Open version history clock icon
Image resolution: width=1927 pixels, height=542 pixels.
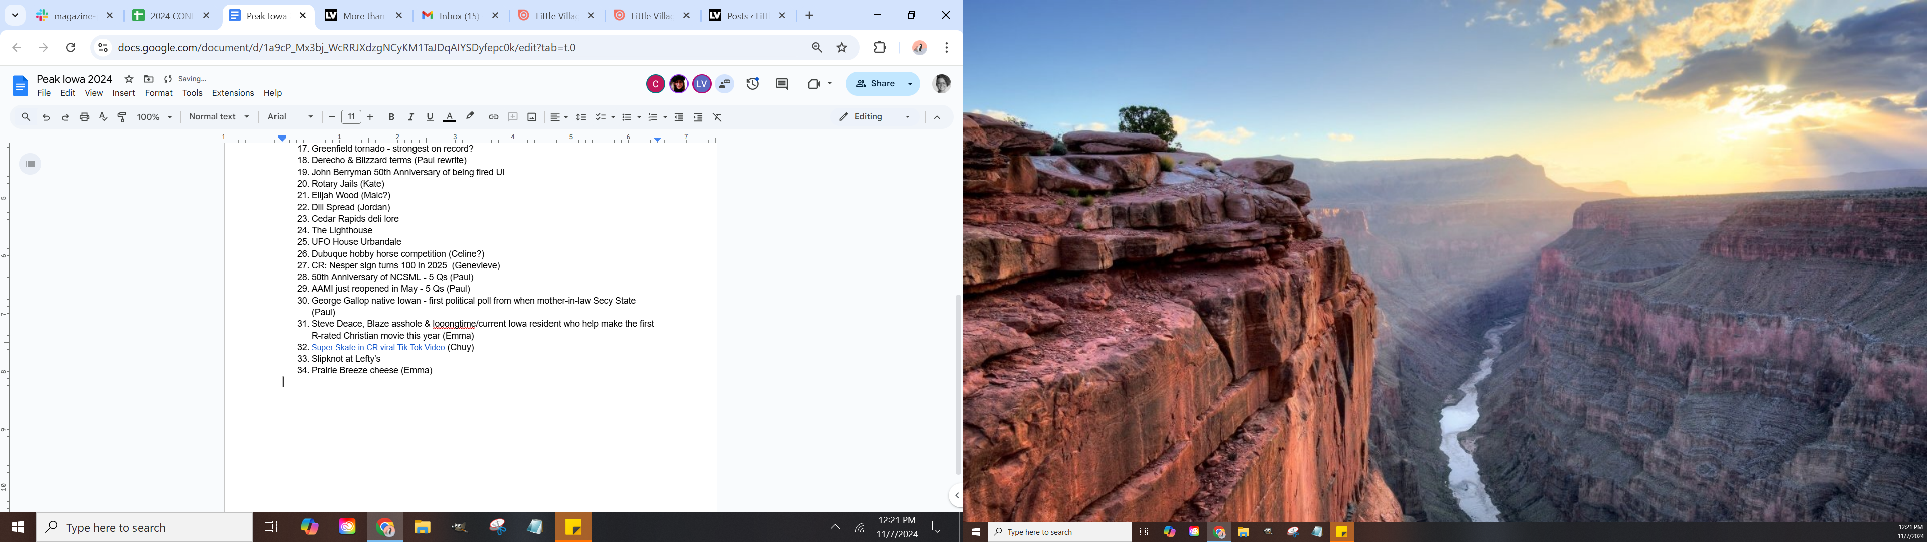753,84
